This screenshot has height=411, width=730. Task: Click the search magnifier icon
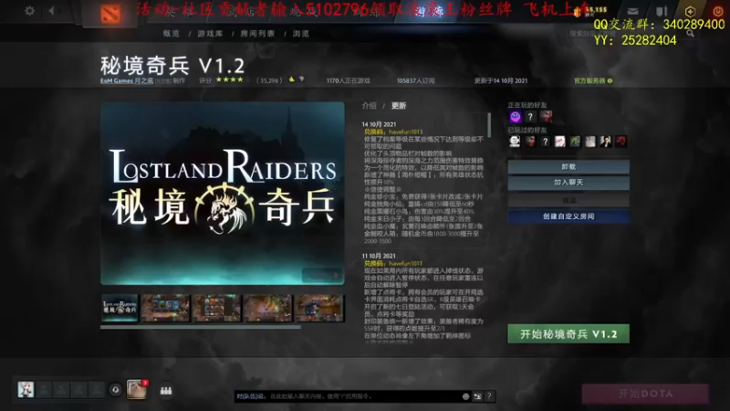(691, 34)
